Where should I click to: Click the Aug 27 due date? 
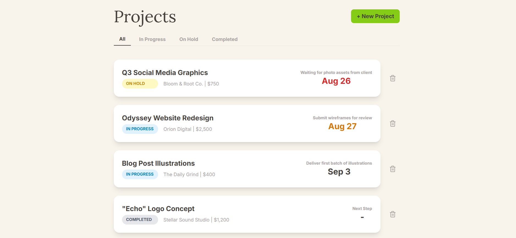coord(342,126)
